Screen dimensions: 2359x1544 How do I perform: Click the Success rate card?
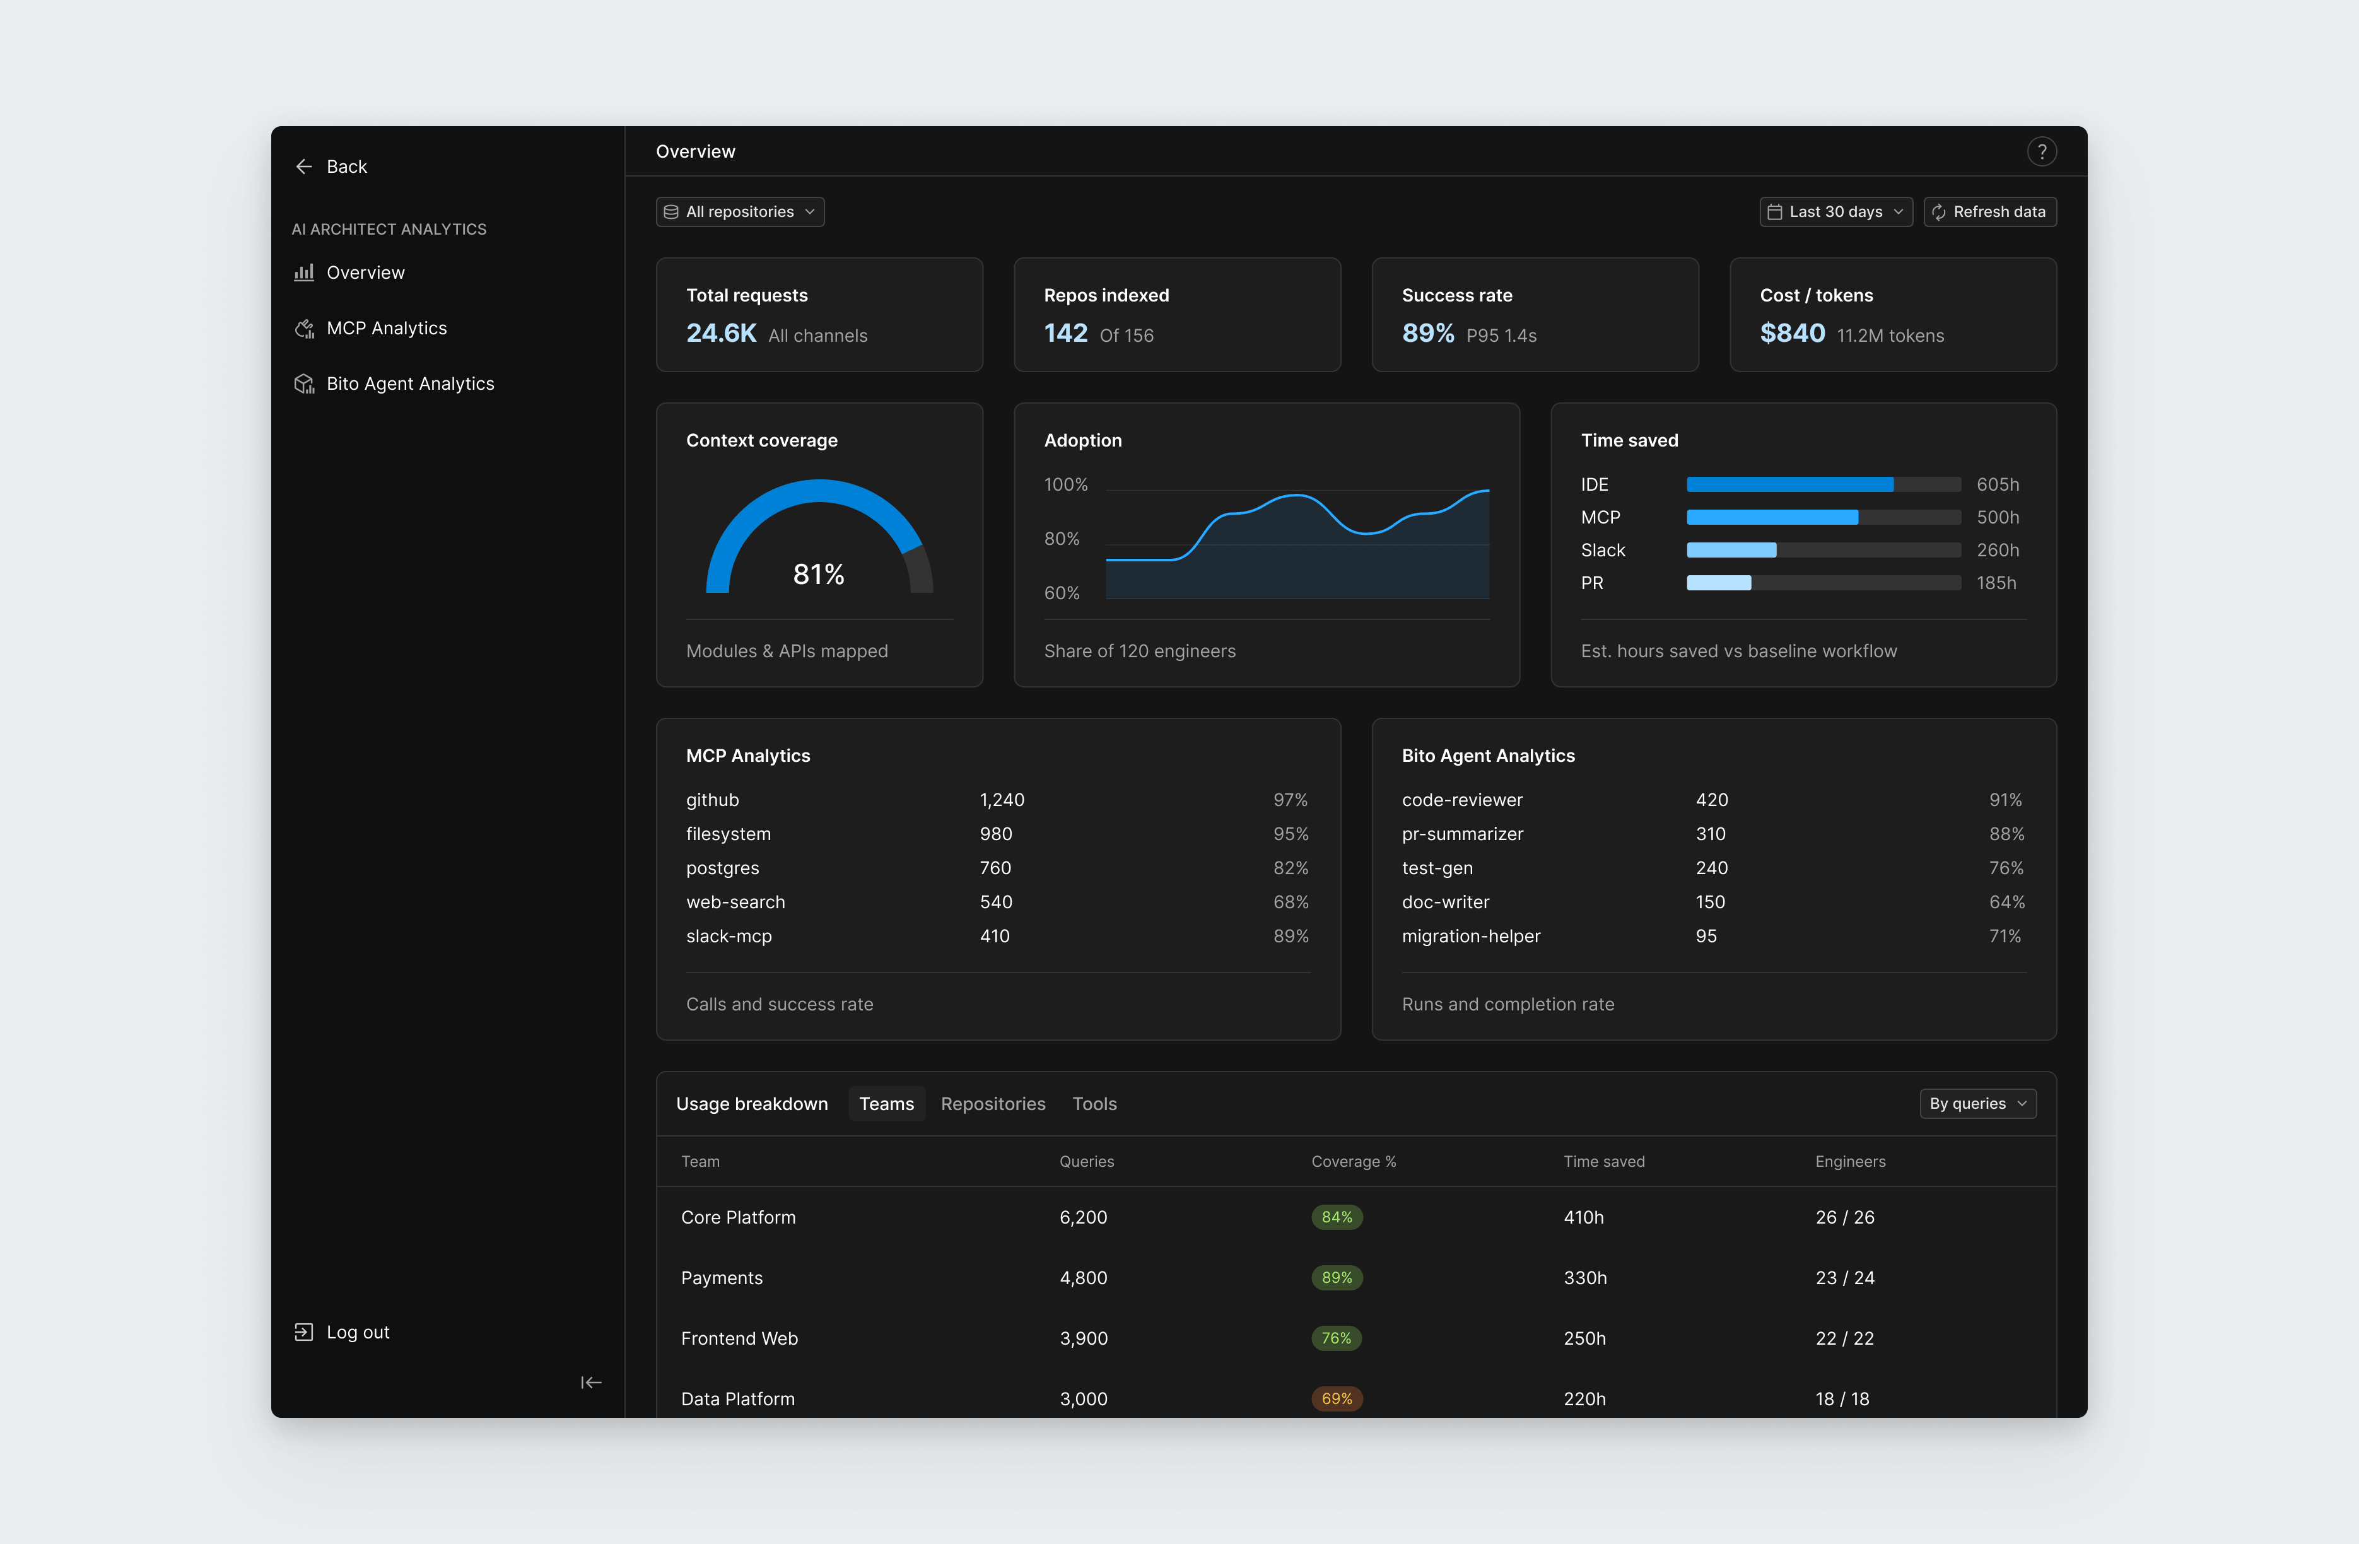click(1535, 315)
